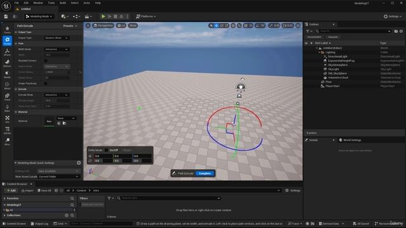The image size is (406, 228).
Task: Open the Outliner settings gear
Action: pos(401,31)
